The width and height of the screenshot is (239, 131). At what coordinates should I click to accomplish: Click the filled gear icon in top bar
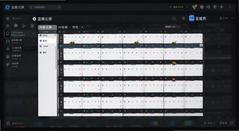[202, 7]
